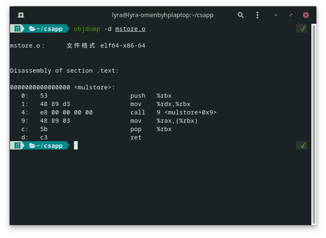This screenshot has width=326, height=238.
Task: Open the three-dot hamburger menu
Action: point(257,15)
